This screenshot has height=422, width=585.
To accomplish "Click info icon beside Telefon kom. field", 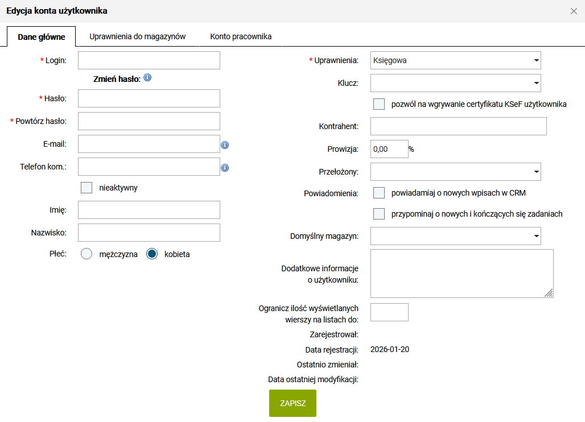I will click(225, 168).
